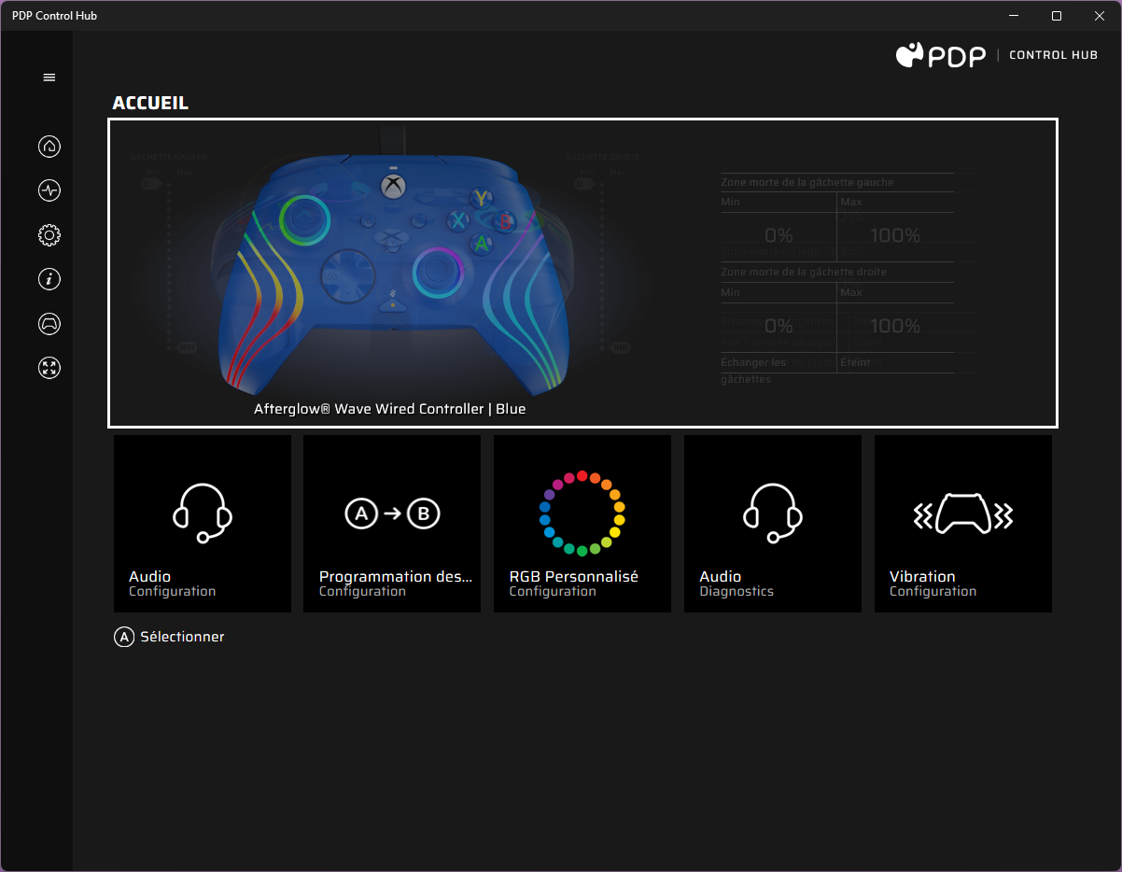
Task: Select the diagnostics pulse icon in the sidebar
Action: point(49,190)
